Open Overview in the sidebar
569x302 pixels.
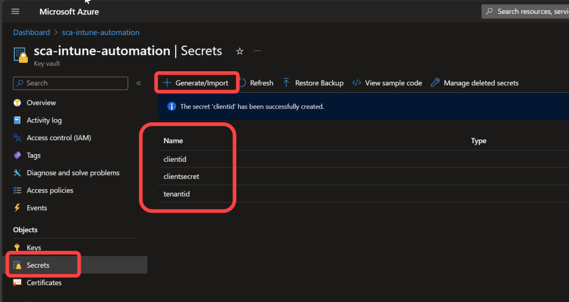(41, 103)
